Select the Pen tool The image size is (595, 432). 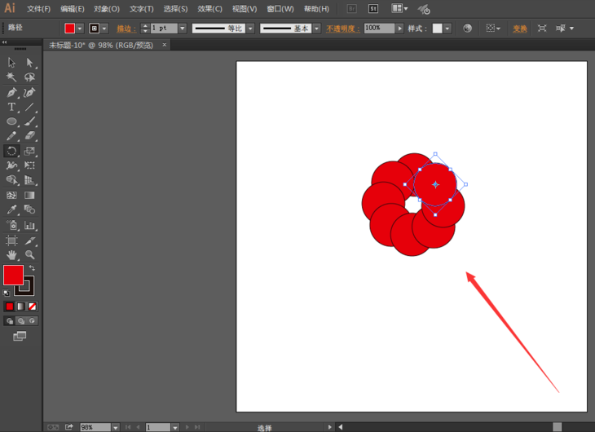[11, 92]
